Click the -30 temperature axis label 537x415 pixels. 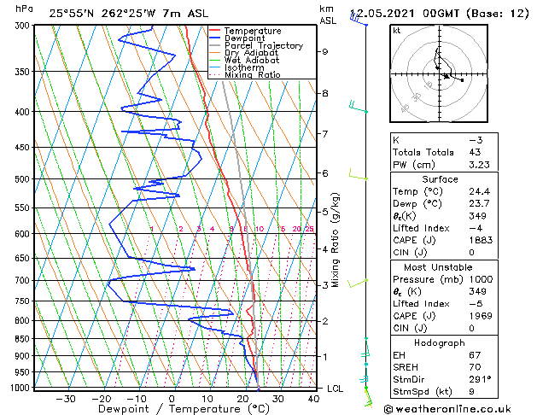click(66, 399)
